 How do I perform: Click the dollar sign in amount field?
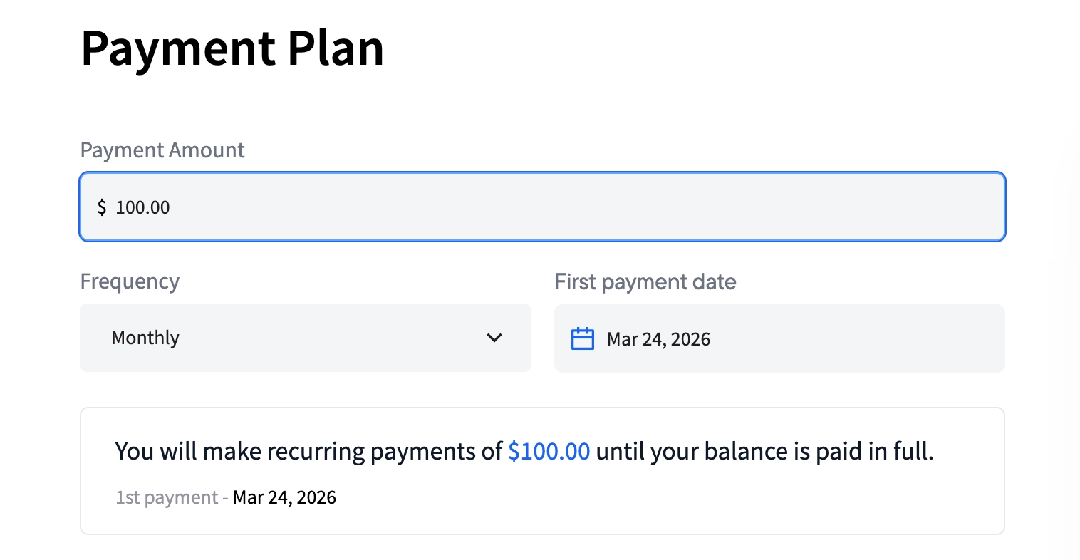[102, 207]
